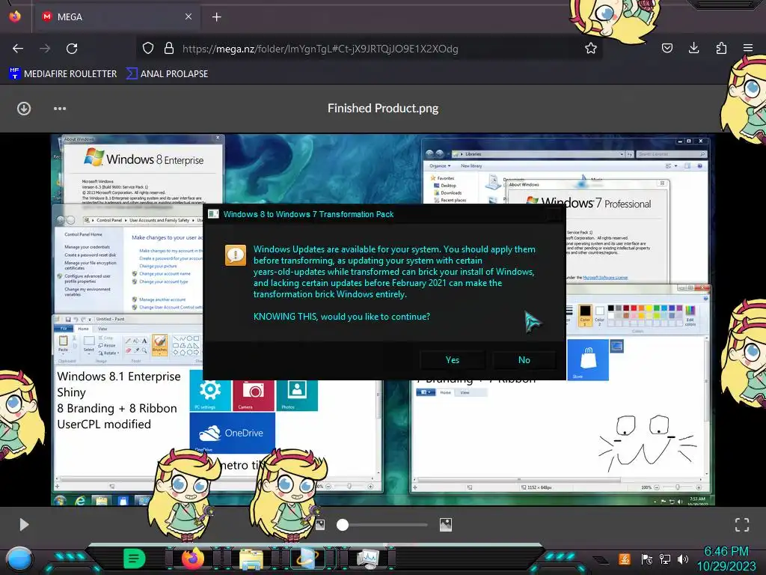Screen dimensions: 766x575
Task: Open the MEDIAFIRE ROULETTER bookmark
Action: pyautogui.click(x=63, y=74)
